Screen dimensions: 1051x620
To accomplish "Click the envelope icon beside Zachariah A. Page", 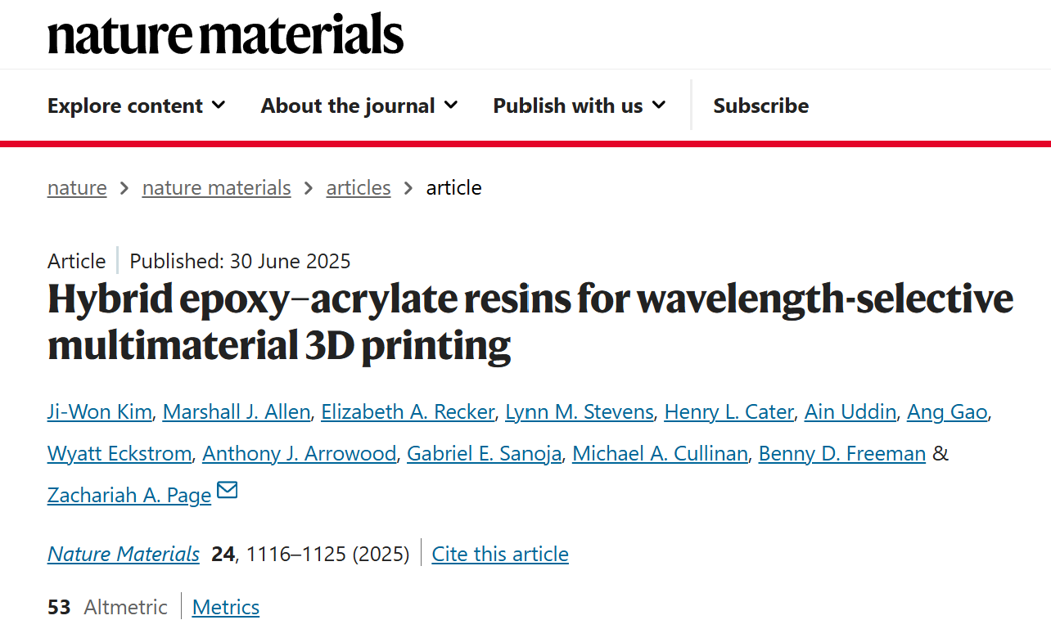I will coord(227,491).
